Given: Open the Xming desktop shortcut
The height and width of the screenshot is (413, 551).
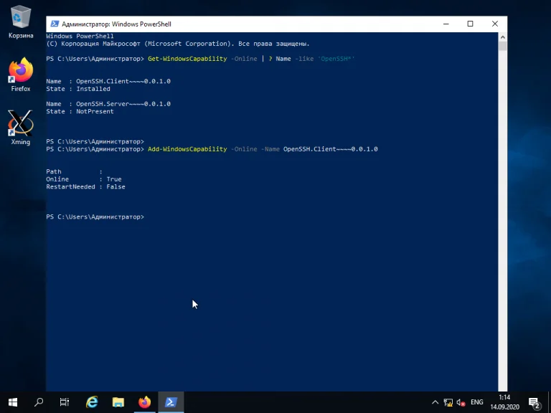Looking at the screenshot, I should point(21,128).
